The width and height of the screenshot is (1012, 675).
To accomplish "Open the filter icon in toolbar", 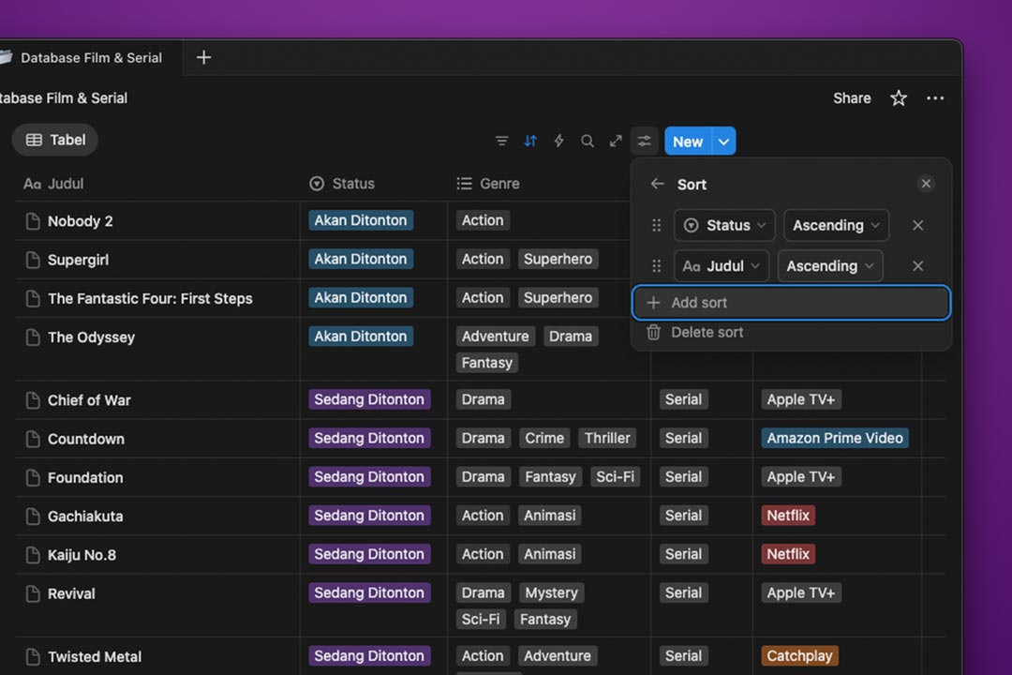I will click(x=501, y=141).
